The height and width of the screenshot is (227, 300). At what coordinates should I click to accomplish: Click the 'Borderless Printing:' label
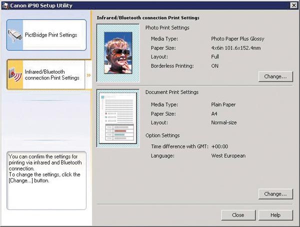[172, 66]
